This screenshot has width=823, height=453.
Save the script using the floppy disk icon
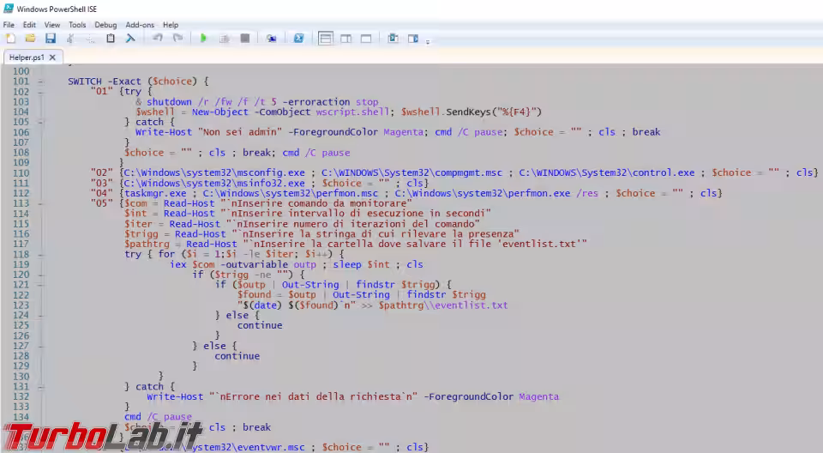click(50, 39)
